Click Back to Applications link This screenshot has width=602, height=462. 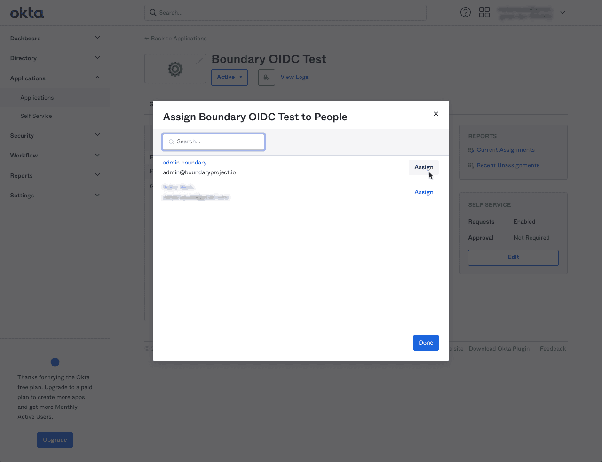pyautogui.click(x=175, y=39)
